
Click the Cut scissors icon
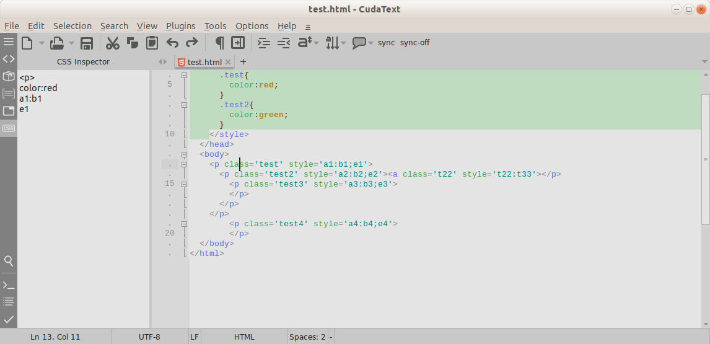click(112, 43)
